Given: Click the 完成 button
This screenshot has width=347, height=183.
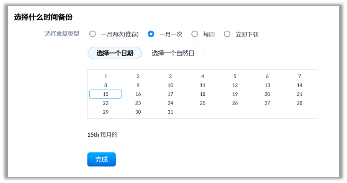Looking at the screenshot, I should point(101,160).
